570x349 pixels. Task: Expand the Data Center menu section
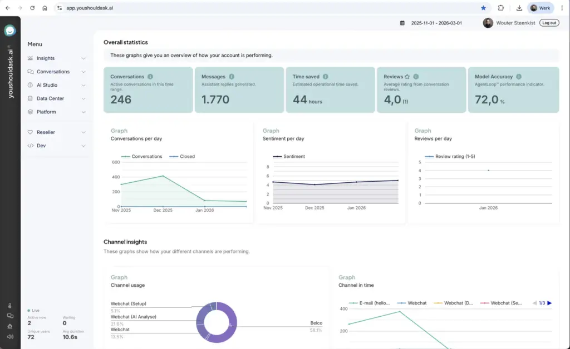(x=50, y=98)
